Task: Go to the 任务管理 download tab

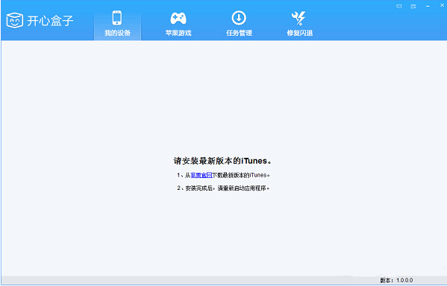Action: click(x=239, y=24)
